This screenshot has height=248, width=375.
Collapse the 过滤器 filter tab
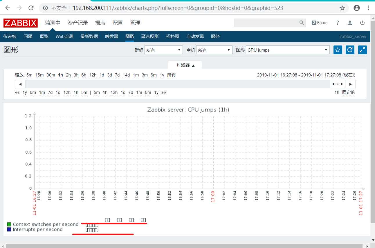tap(185, 65)
